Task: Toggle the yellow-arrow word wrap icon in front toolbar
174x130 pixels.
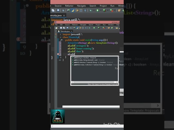Action: [80, 28]
